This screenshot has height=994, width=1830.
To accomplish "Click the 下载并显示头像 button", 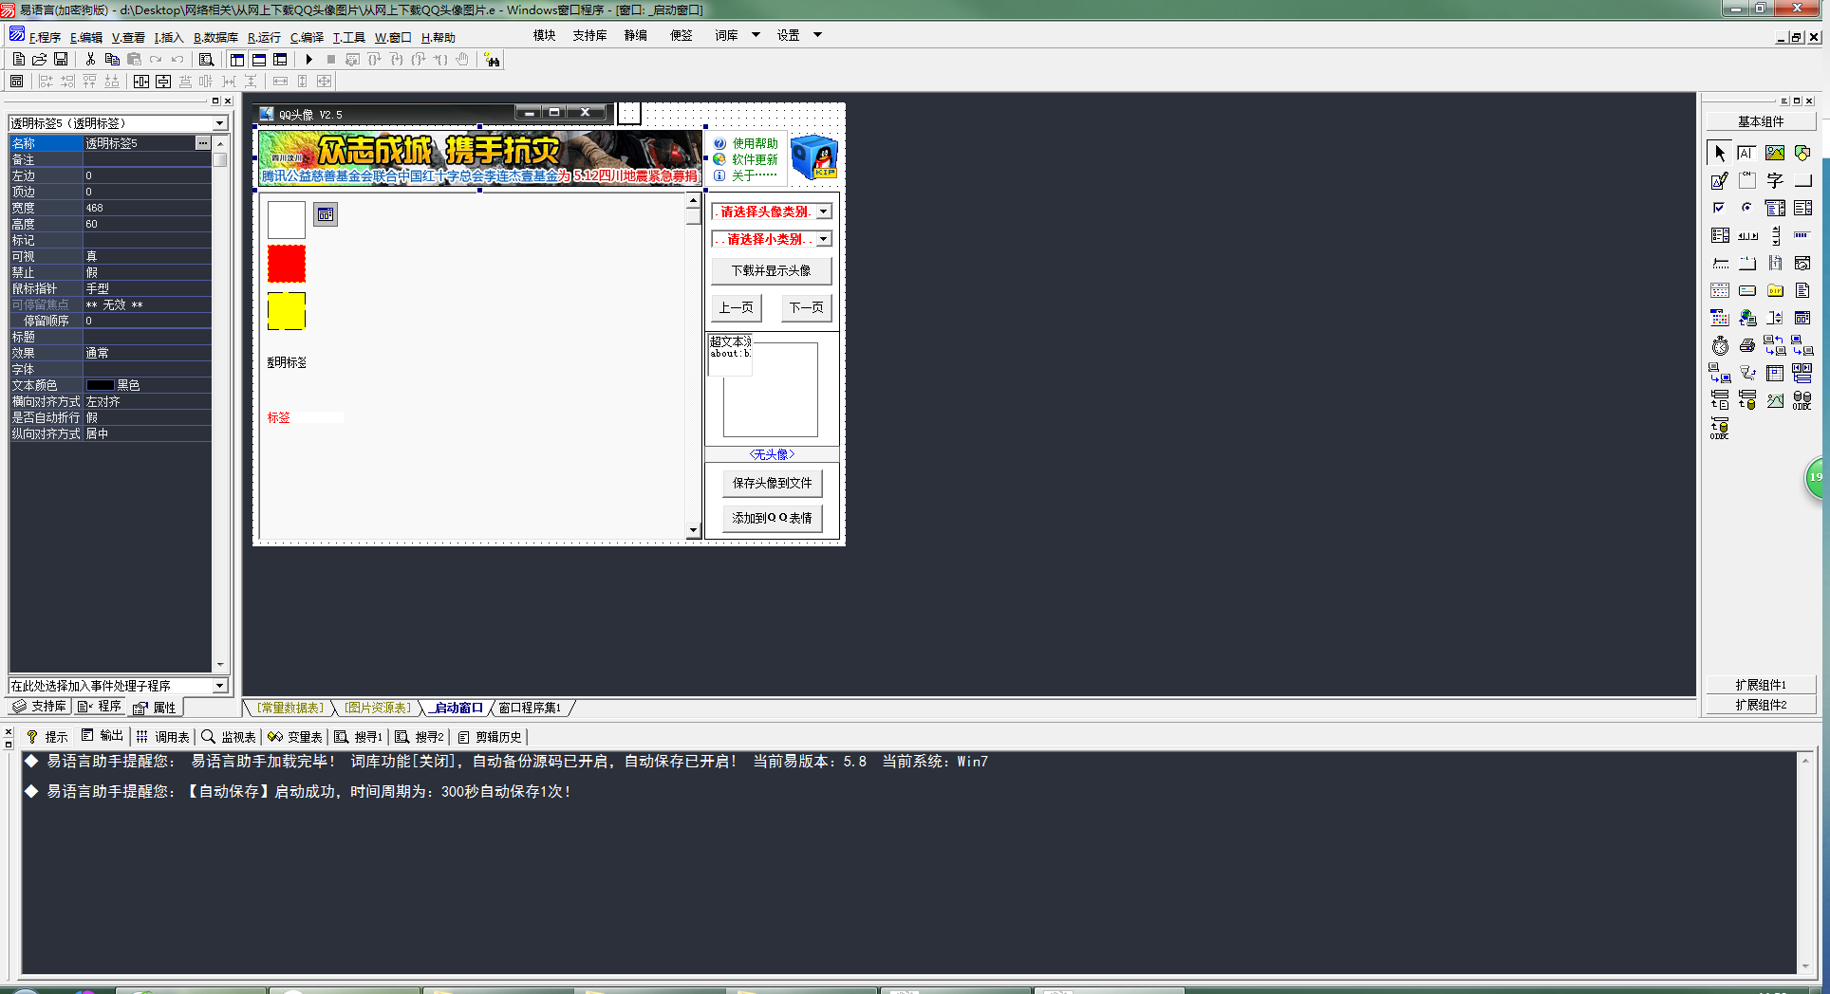I will [772, 270].
